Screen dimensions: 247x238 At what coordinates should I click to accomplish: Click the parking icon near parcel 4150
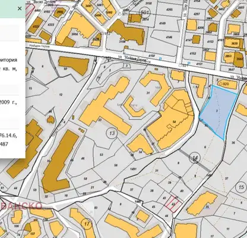coord(160,59)
